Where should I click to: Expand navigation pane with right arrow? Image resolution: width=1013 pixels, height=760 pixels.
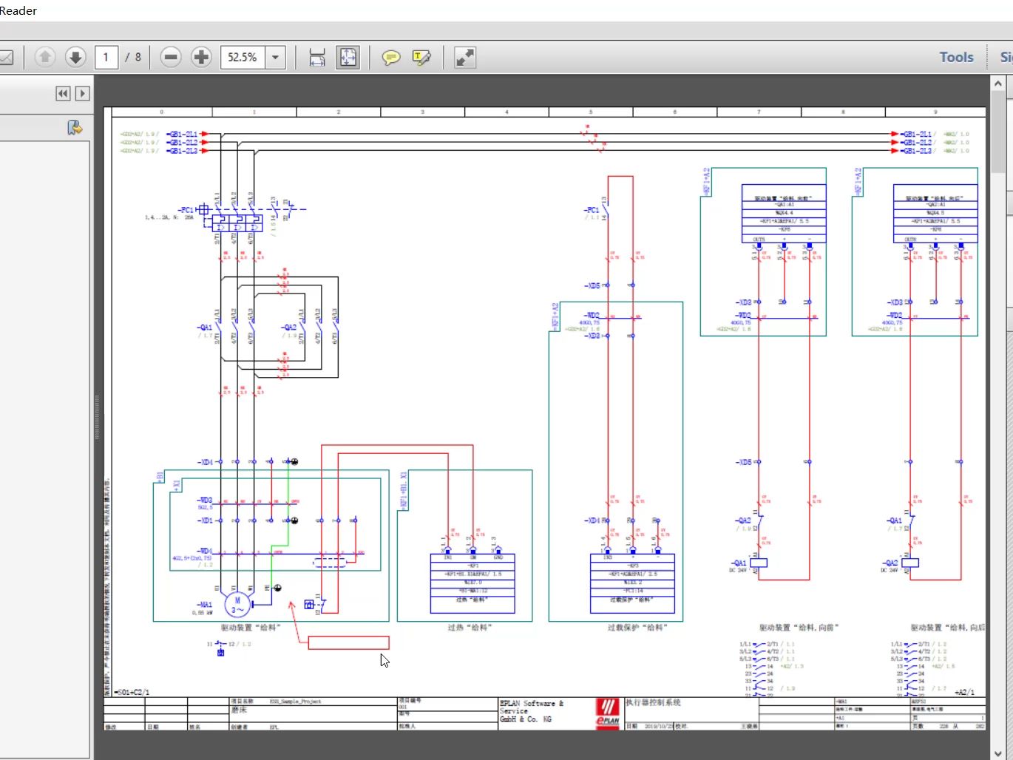point(83,93)
